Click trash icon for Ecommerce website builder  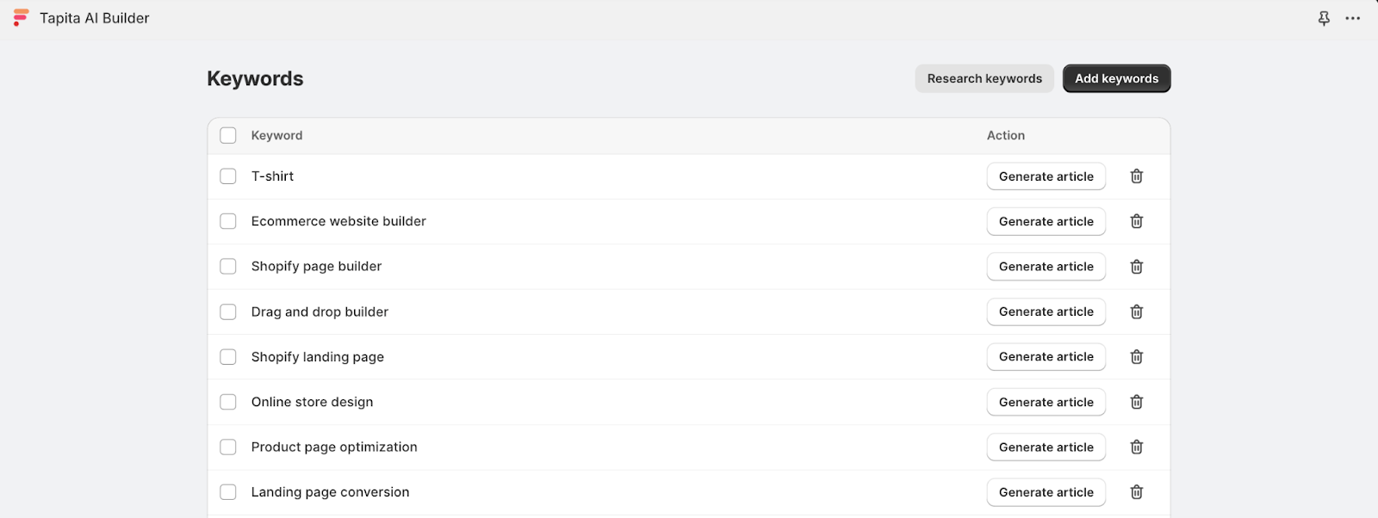pos(1136,221)
